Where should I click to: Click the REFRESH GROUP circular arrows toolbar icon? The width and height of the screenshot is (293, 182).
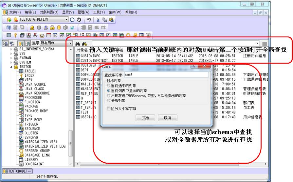tap(128, 35)
